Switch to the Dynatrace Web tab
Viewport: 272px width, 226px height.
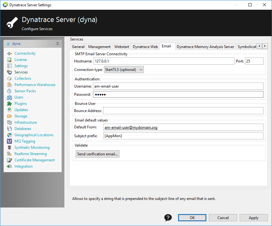coord(145,47)
